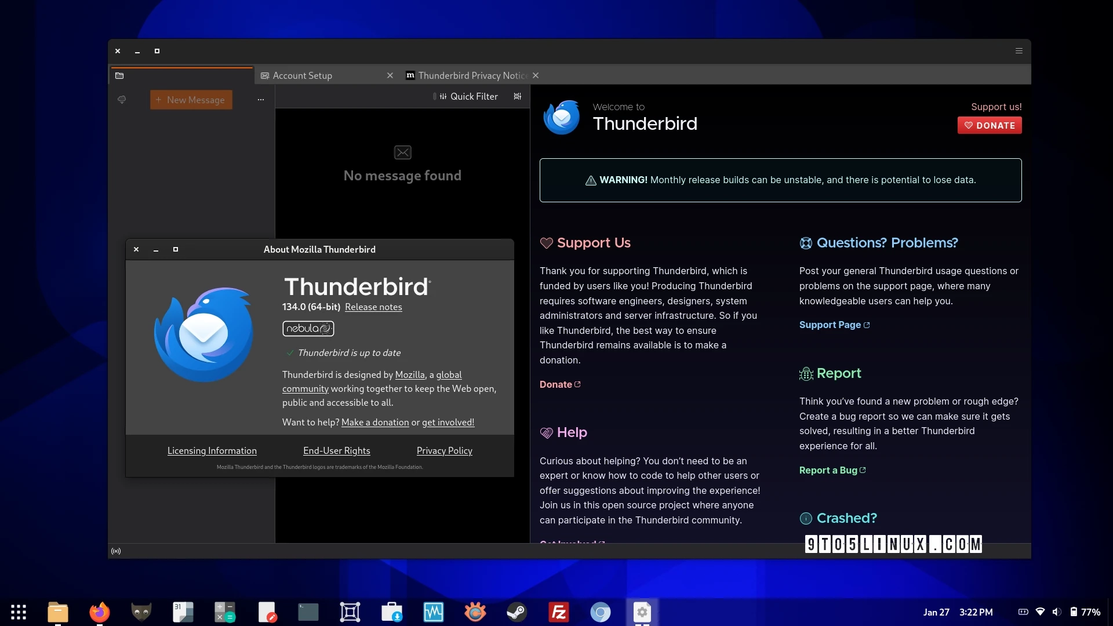The width and height of the screenshot is (1113, 626).
Task: Open Release notes in About dialog
Action: click(373, 307)
